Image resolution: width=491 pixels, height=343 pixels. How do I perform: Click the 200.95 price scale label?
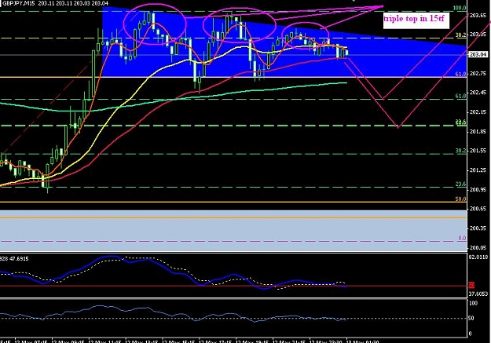click(478, 190)
